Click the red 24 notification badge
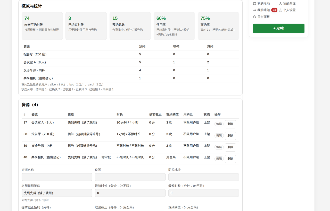 click(x=274, y=10)
